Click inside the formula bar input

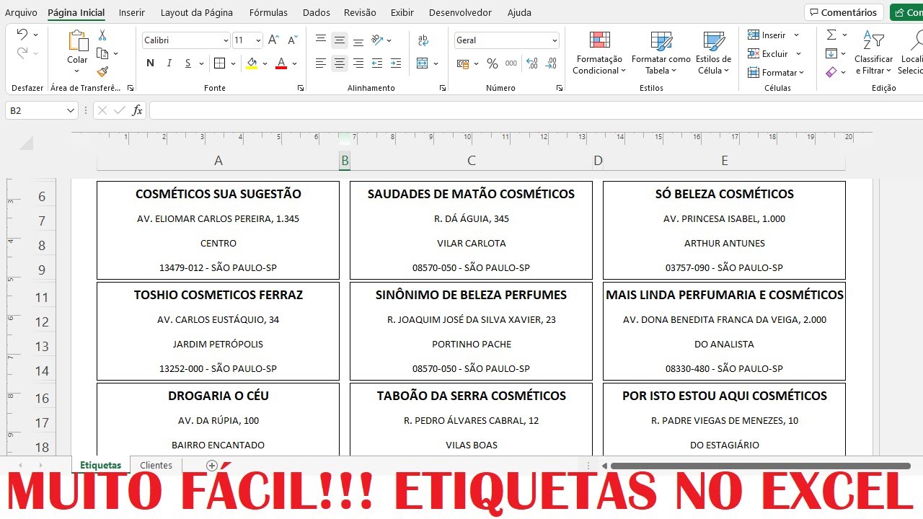click(x=536, y=110)
